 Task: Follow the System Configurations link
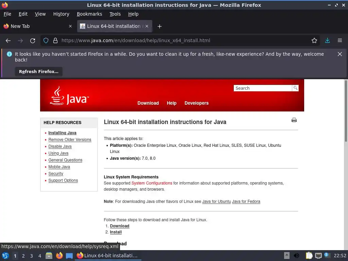(x=152, y=183)
